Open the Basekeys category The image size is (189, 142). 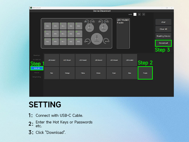(37, 55)
